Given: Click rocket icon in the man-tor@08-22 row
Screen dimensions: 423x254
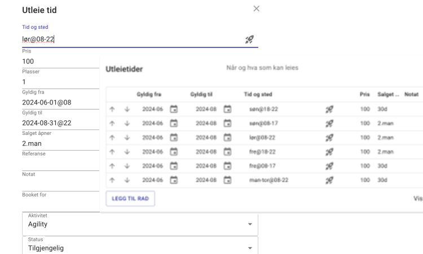Looking at the screenshot, I should 330,179.
